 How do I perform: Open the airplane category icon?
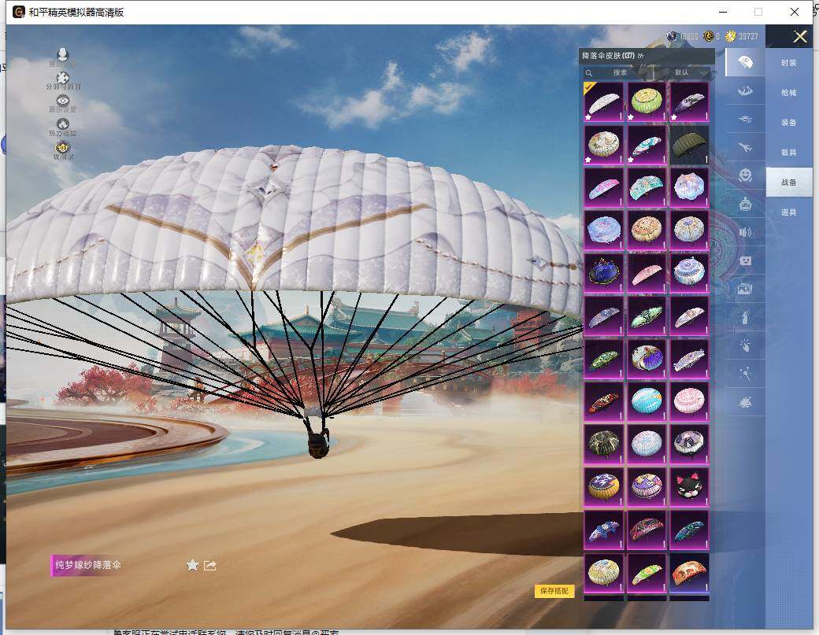point(745,148)
